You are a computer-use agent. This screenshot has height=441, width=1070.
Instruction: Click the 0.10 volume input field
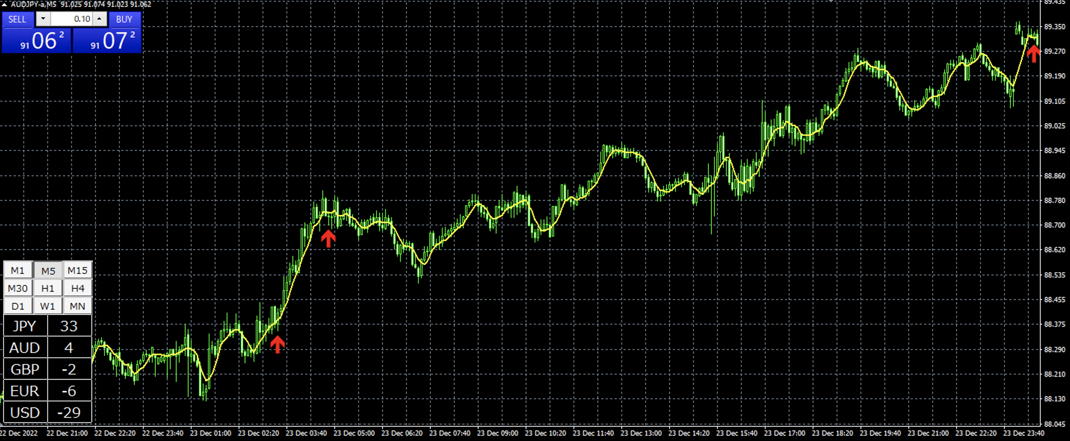pos(71,19)
